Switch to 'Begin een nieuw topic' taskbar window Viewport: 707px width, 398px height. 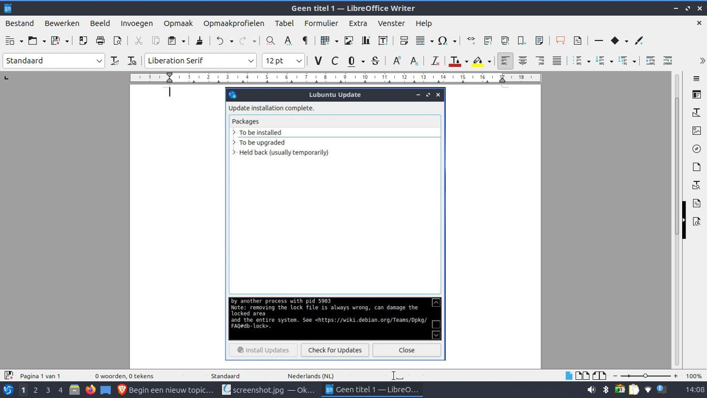[166, 390]
